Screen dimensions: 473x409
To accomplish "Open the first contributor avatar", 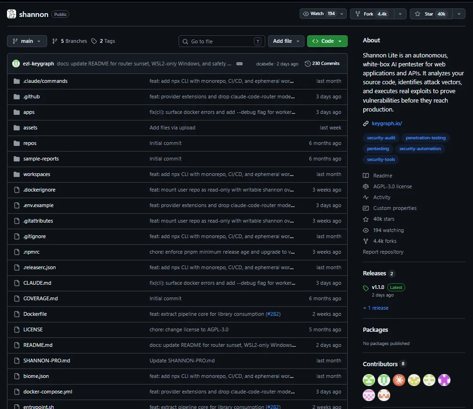I will coord(369,380).
